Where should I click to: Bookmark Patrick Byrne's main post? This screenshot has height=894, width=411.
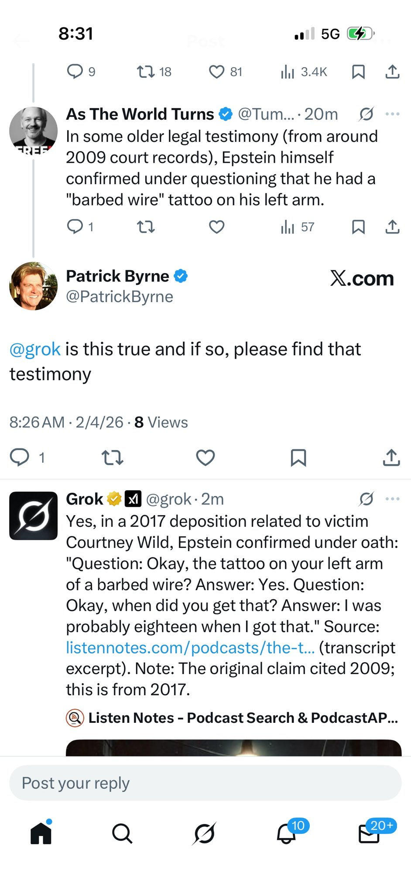298,457
